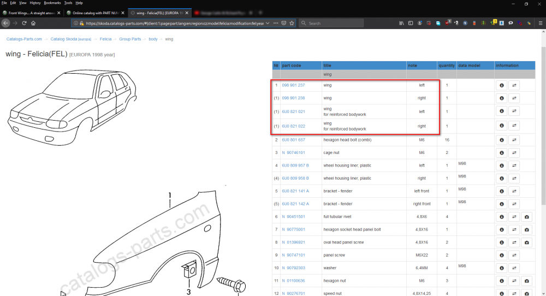The width and height of the screenshot is (546, 296).
Task: Open the library icon in the toolbar
Action: pos(401,23)
